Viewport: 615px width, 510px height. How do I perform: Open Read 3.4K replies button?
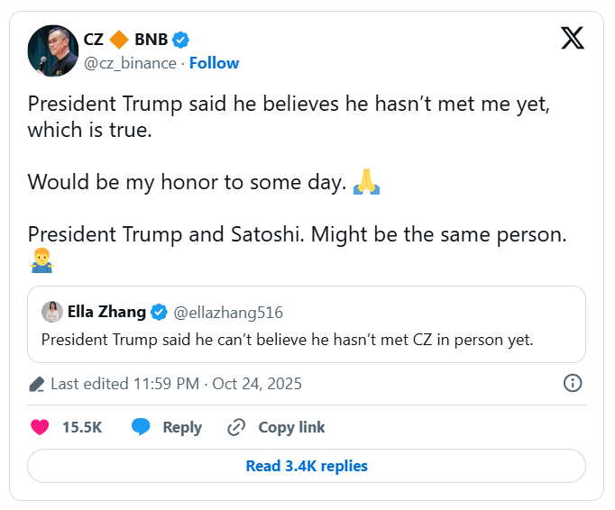pyautogui.click(x=307, y=466)
